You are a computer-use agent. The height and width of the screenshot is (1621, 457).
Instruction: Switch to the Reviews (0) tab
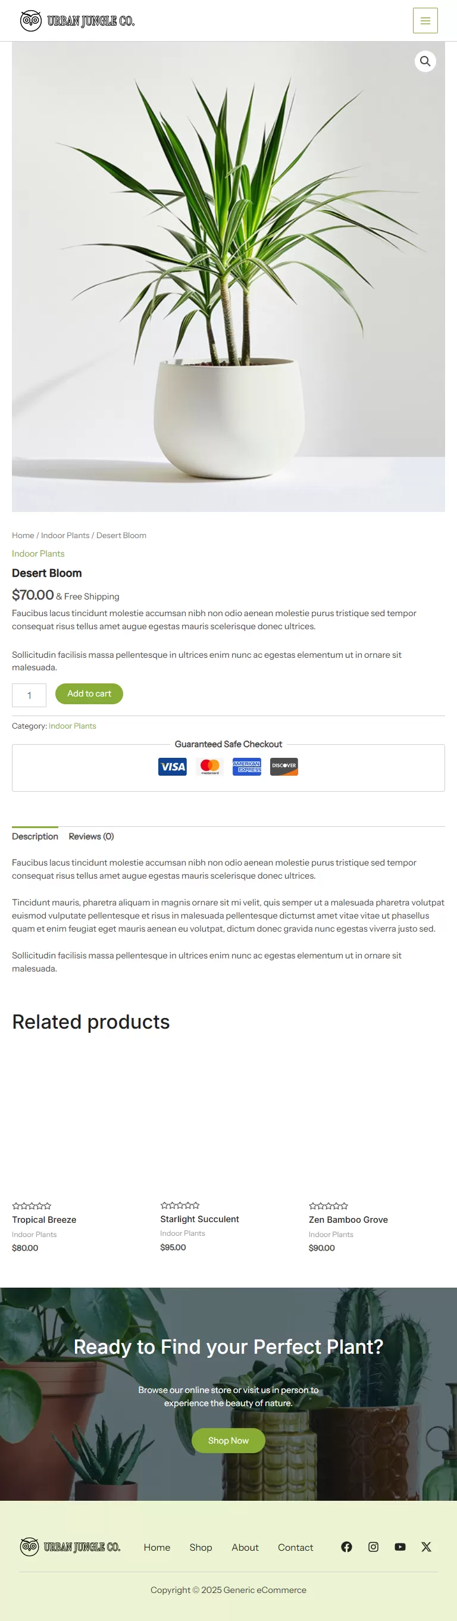tap(91, 836)
